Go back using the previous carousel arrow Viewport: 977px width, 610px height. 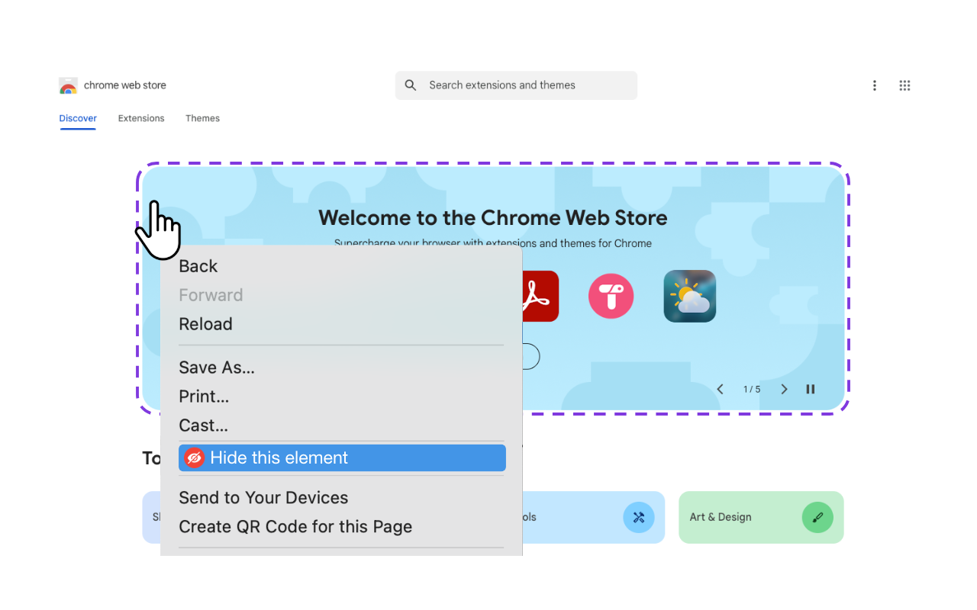tap(720, 389)
